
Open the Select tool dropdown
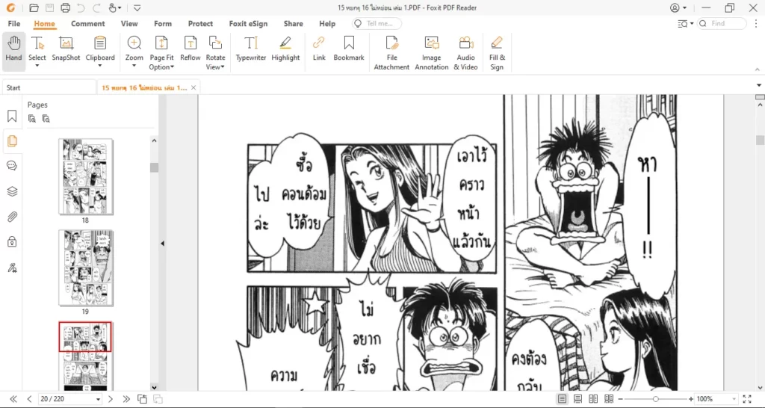(37, 66)
